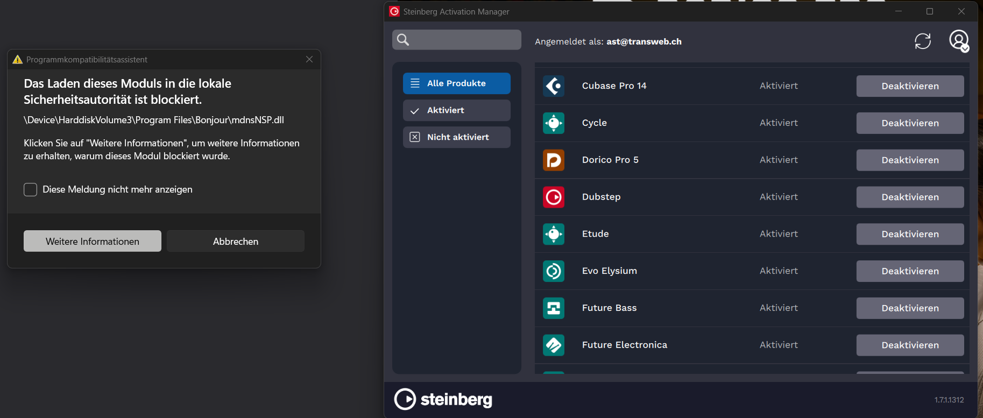This screenshot has width=983, height=418.
Task: Click the Cubase Pro 14 product icon
Action: (x=554, y=86)
